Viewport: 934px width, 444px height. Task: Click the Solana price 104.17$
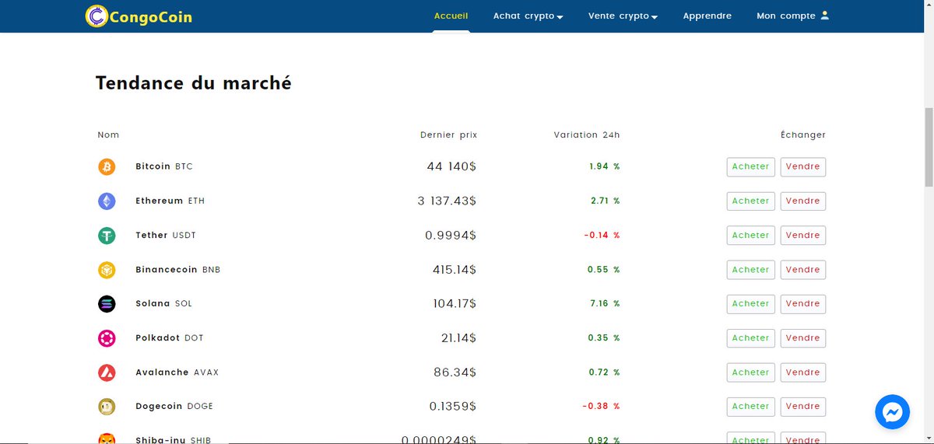point(455,303)
